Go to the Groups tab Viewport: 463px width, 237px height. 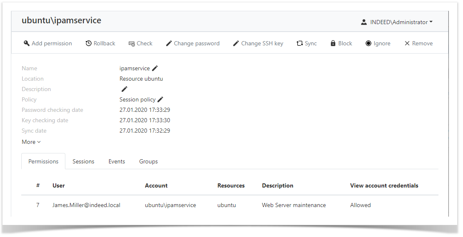[148, 161]
